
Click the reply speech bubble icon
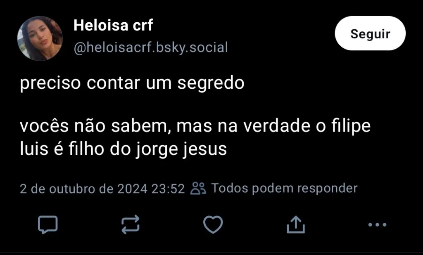(x=48, y=224)
